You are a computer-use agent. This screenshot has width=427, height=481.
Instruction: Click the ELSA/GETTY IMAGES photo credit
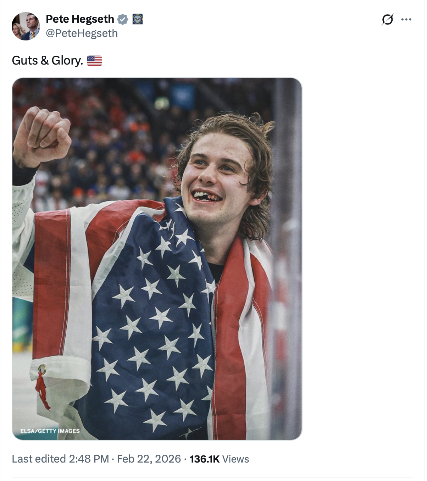click(x=50, y=431)
